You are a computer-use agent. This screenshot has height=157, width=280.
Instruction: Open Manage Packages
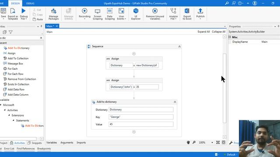tap(53, 14)
